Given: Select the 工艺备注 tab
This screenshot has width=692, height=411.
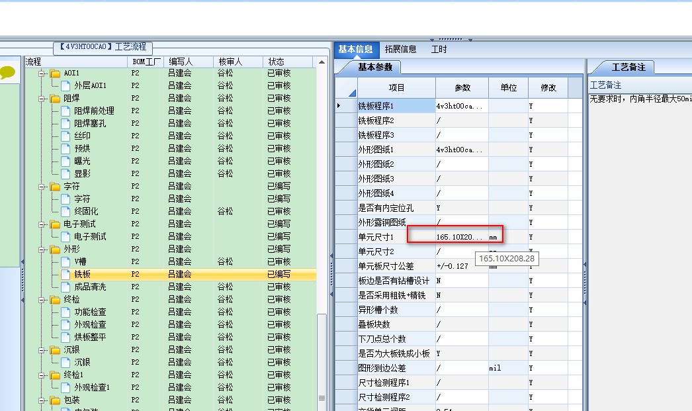Looking at the screenshot, I should 628,67.
